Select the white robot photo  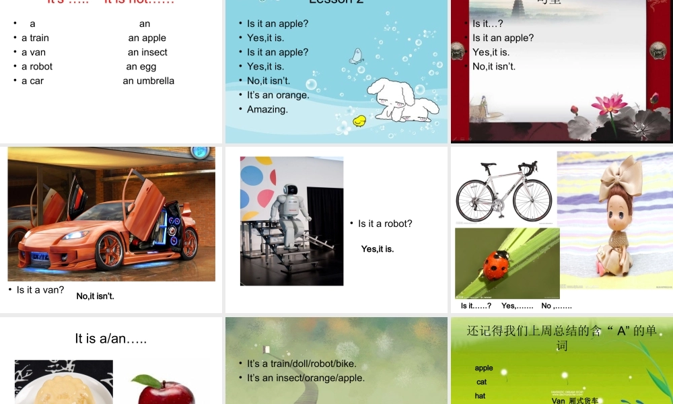292,221
